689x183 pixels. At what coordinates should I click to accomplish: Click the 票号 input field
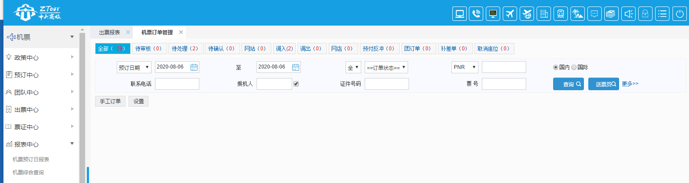click(504, 84)
